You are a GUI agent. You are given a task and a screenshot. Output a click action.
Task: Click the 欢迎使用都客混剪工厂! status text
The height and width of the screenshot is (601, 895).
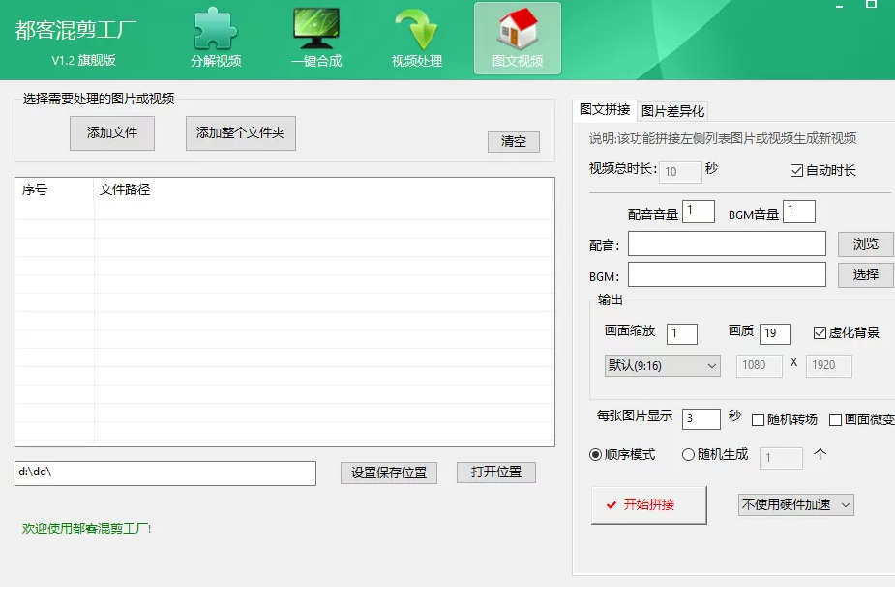(87, 529)
